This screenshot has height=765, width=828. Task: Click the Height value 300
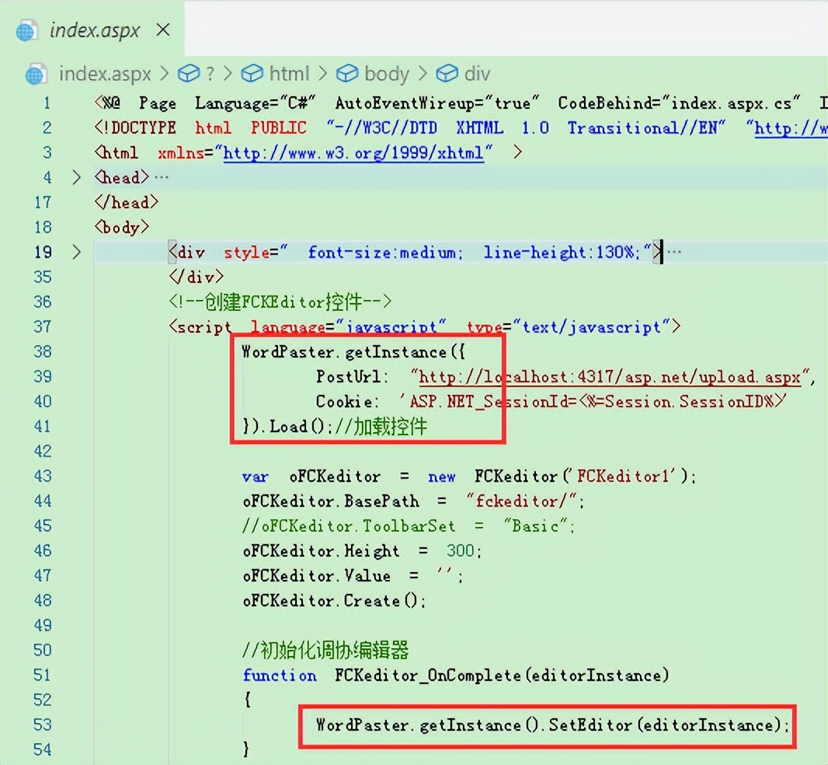(x=461, y=551)
